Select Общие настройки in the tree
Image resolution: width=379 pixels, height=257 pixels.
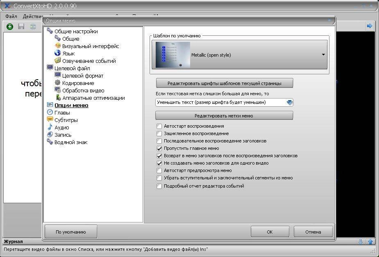76,31
